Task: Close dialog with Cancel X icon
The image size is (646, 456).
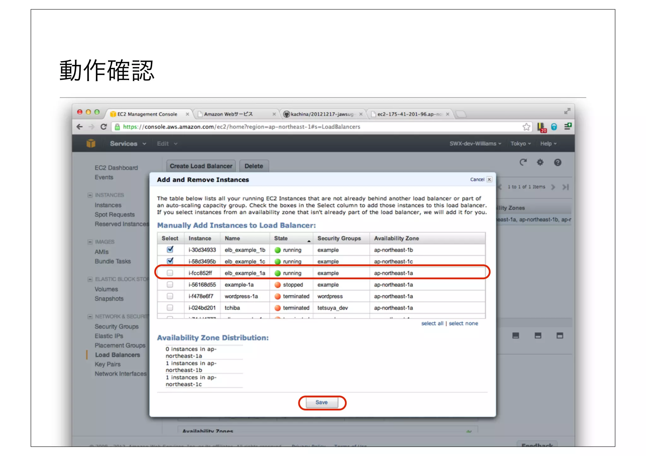Action: [489, 179]
